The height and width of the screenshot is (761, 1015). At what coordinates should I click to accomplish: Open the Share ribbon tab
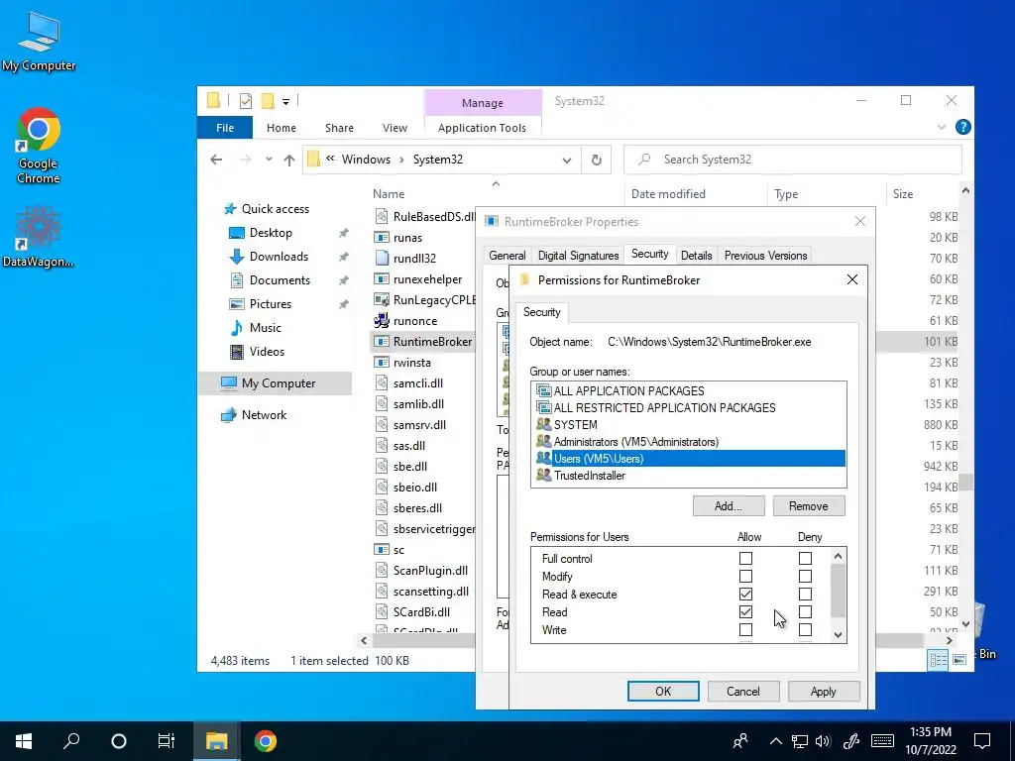339,128
